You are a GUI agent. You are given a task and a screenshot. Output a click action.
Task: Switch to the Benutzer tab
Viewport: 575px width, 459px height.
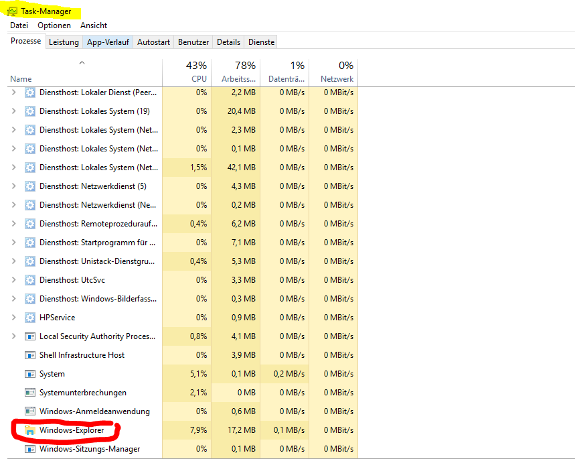(193, 42)
